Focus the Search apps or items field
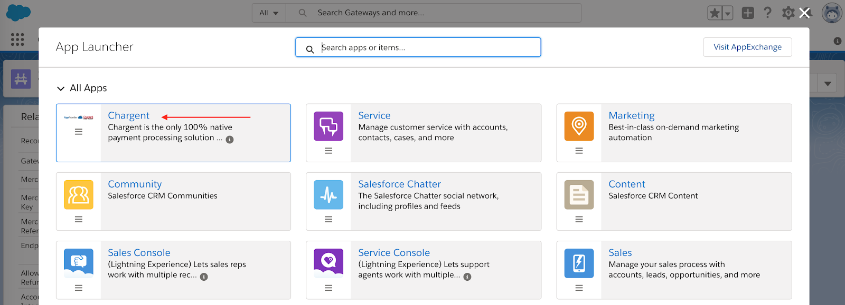The image size is (845, 305). point(422,47)
